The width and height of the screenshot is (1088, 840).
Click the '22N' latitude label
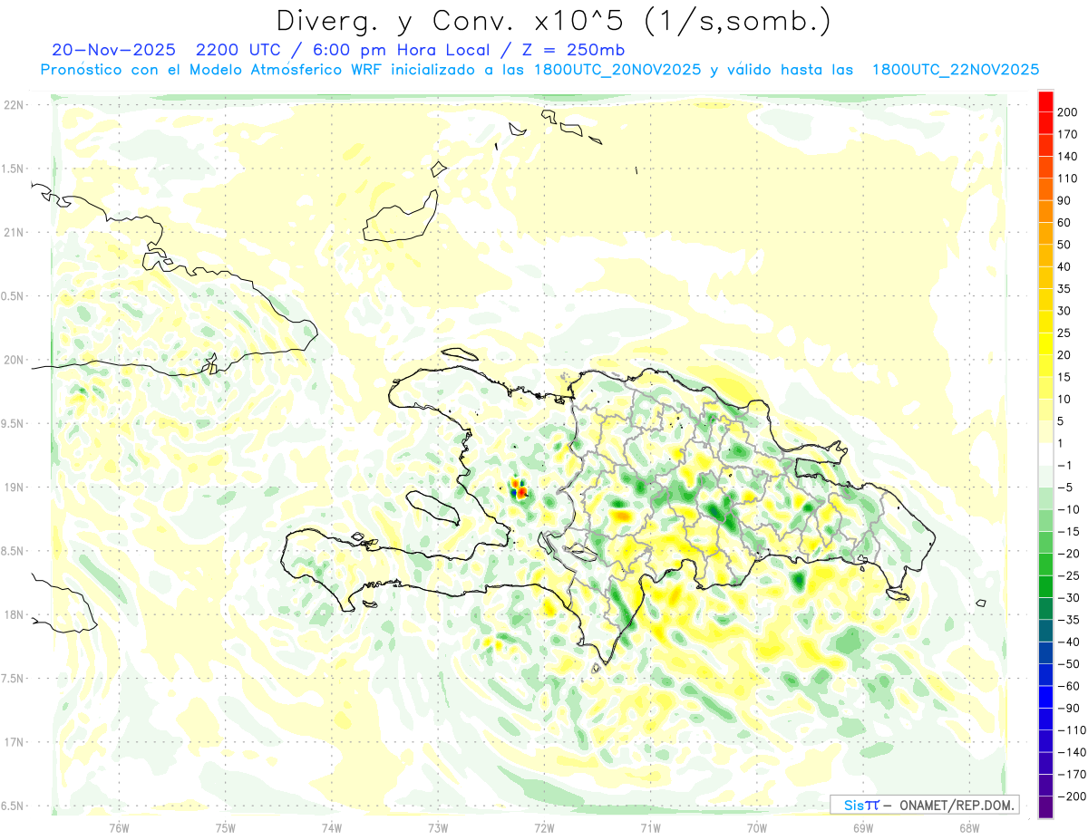point(14,105)
